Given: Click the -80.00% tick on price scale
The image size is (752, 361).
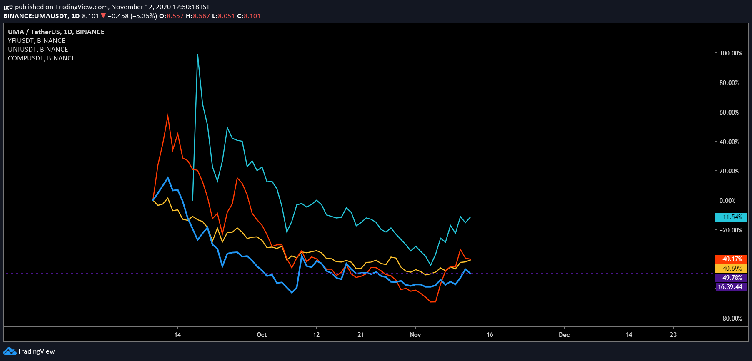Looking at the screenshot, I should pyautogui.click(x=731, y=319).
